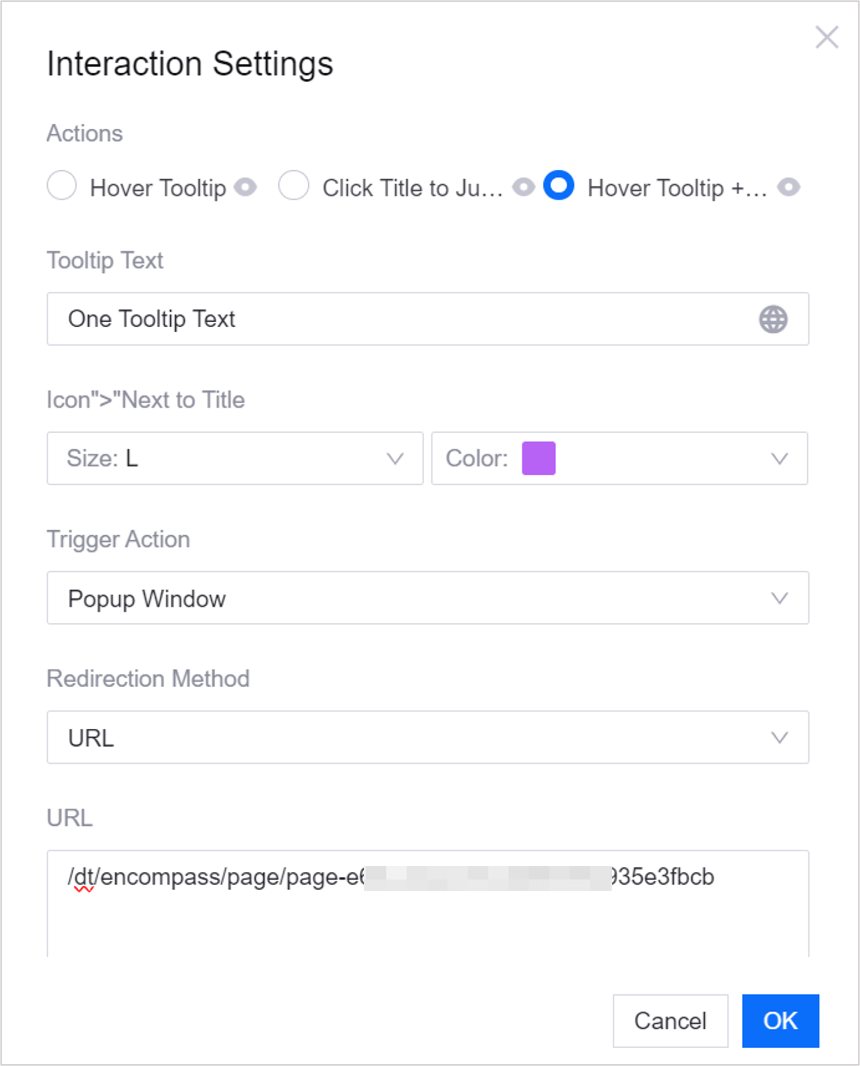Click the Cancel button
Image resolution: width=860 pixels, height=1066 pixels.
pyautogui.click(x=670, y=1021)
